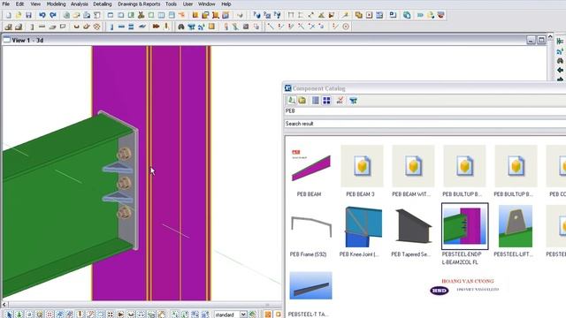Select the PEBSTEEL-LIFT... component
Image resolution: width=566 pixels, height=318 pixels.
[516, 226]
